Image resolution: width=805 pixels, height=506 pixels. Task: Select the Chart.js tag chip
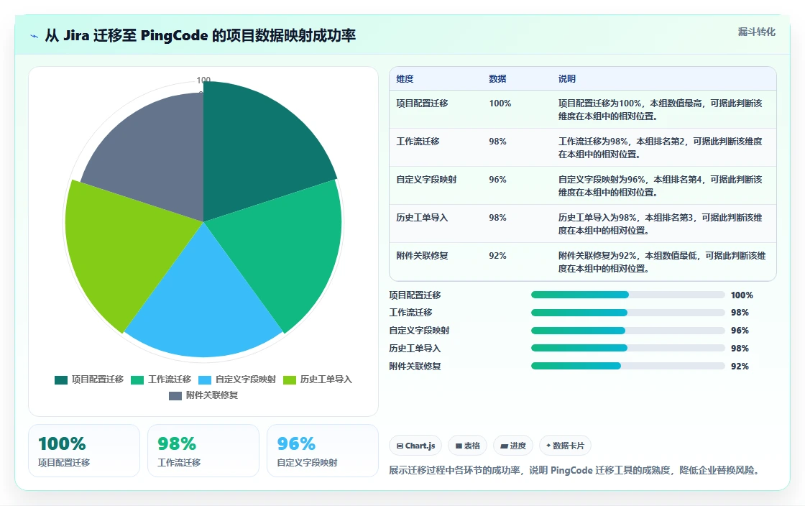(x=416, y=446)
